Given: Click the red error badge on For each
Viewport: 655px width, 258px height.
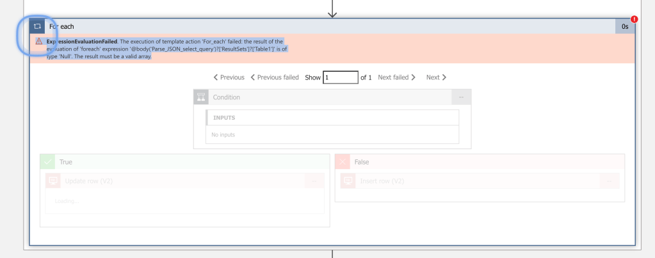Looking at the screenshot, I should 634,19.
